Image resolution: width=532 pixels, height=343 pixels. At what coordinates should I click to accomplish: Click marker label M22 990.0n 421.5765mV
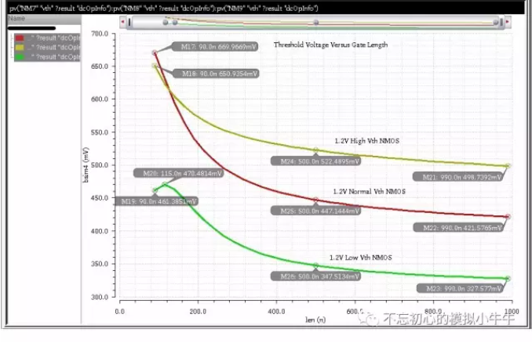coord(459,228)
